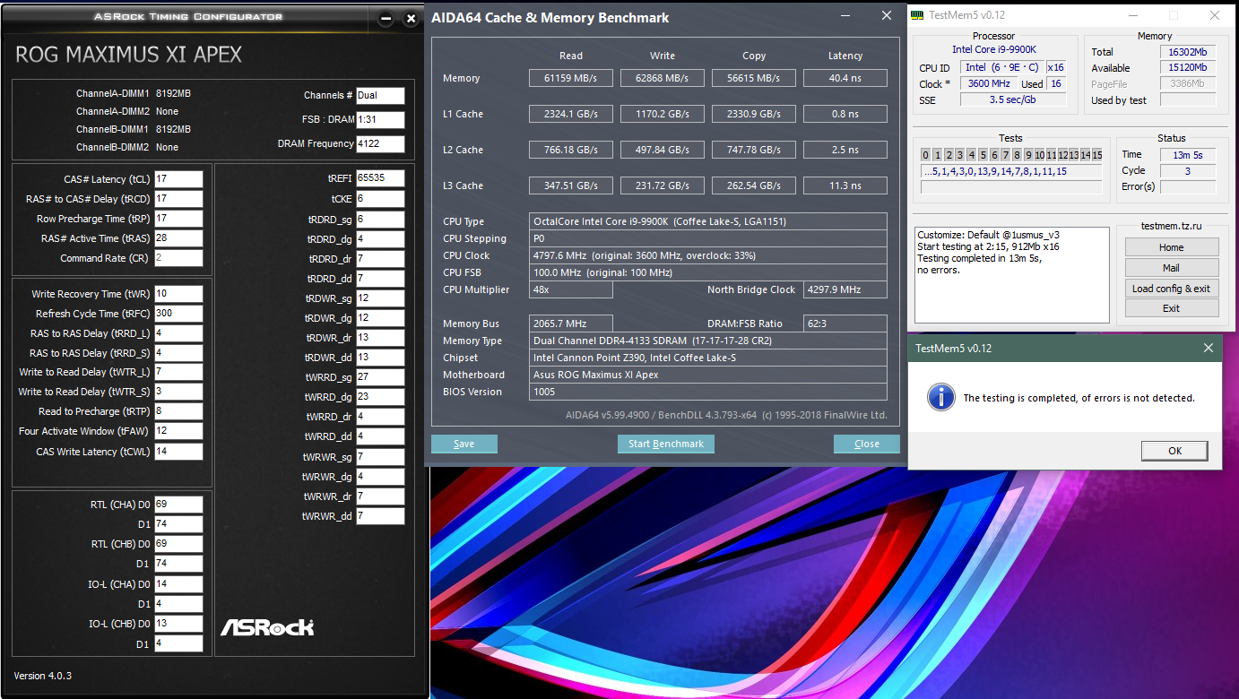Click the Refresh Cycle Time (tRFC) field
Screen dimensions: 1239x699
tap(178, 314)
